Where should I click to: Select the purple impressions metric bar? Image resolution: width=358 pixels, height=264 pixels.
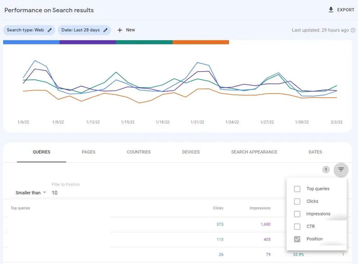[x=88, y=42]
